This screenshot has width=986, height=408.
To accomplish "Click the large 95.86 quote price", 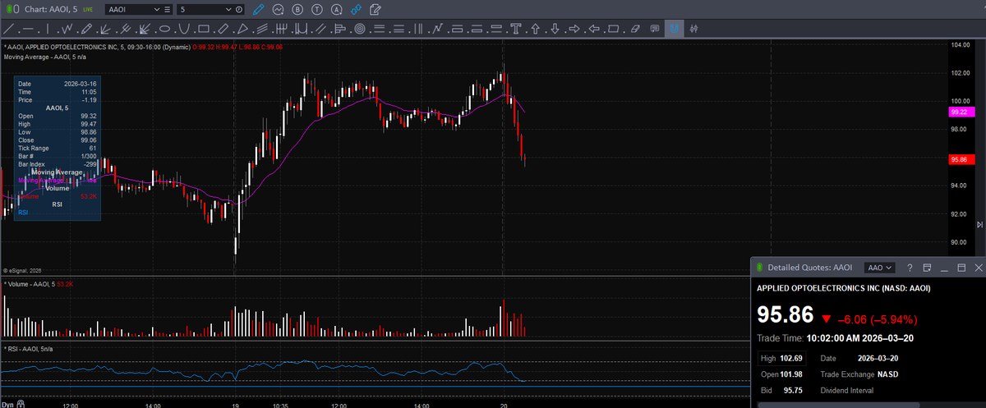I will click(785, 315).
